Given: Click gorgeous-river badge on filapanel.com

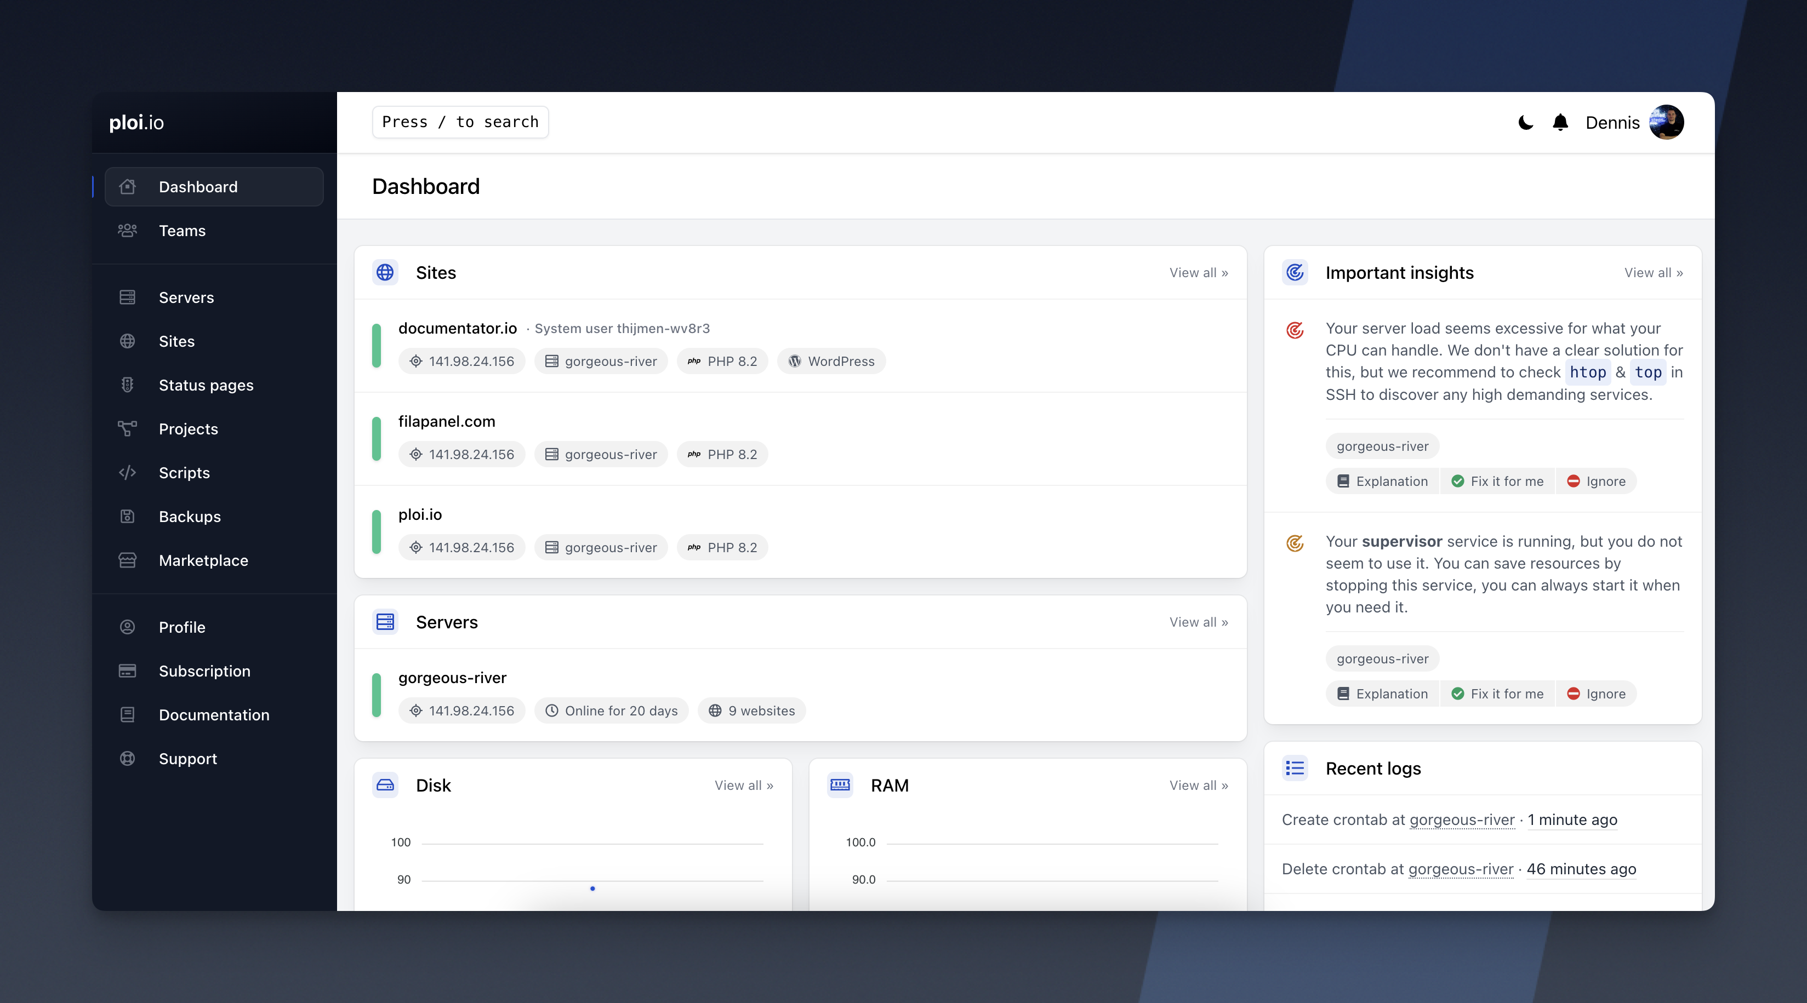Looking at the screenshot, I should (x=601, y=454).
